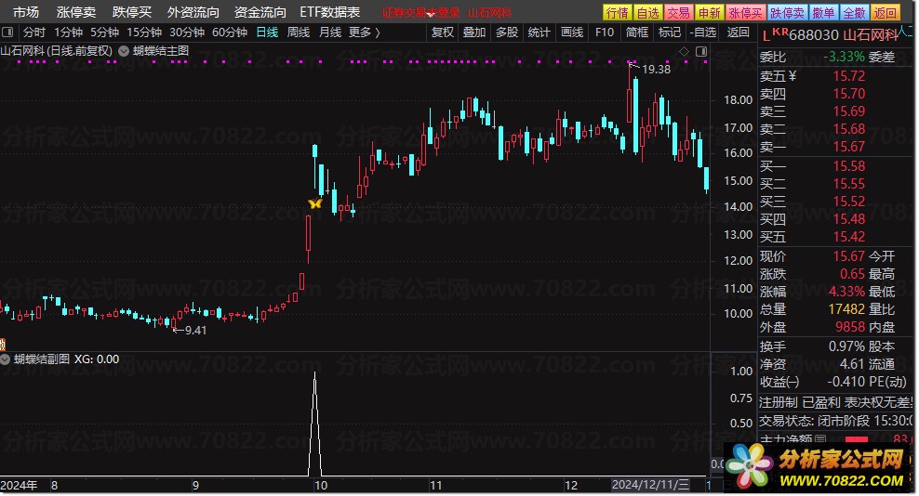
Task: Open the 资金流向 menu
Action: click(x=260, y=12)
